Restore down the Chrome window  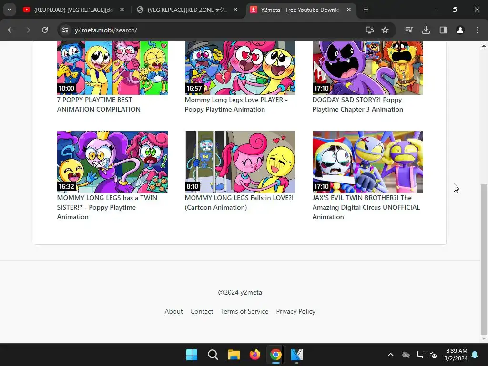click(455, 10)
